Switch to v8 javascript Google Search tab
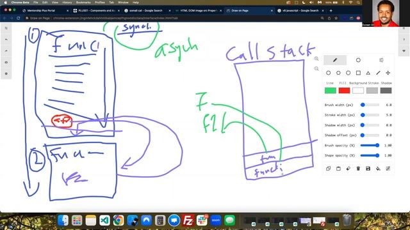 tap(300, 11)
